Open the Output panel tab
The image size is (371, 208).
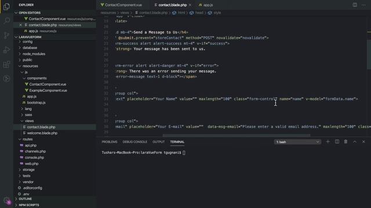[x=158, y=142]
